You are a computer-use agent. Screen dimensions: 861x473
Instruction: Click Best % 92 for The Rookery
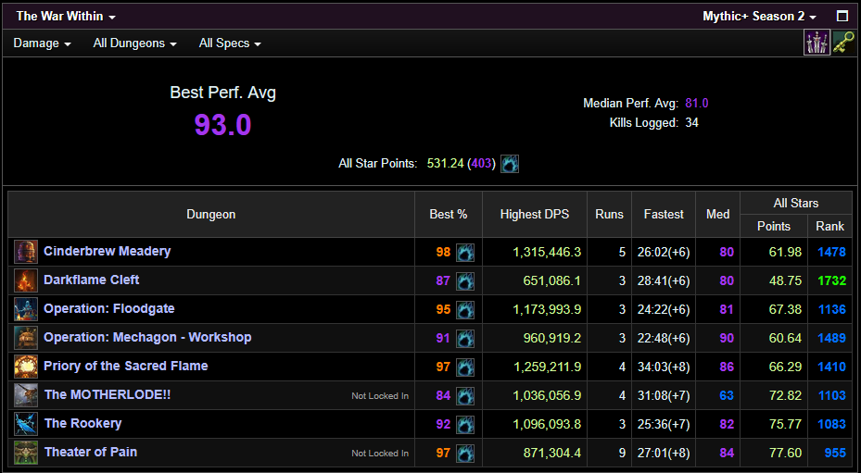443,424
